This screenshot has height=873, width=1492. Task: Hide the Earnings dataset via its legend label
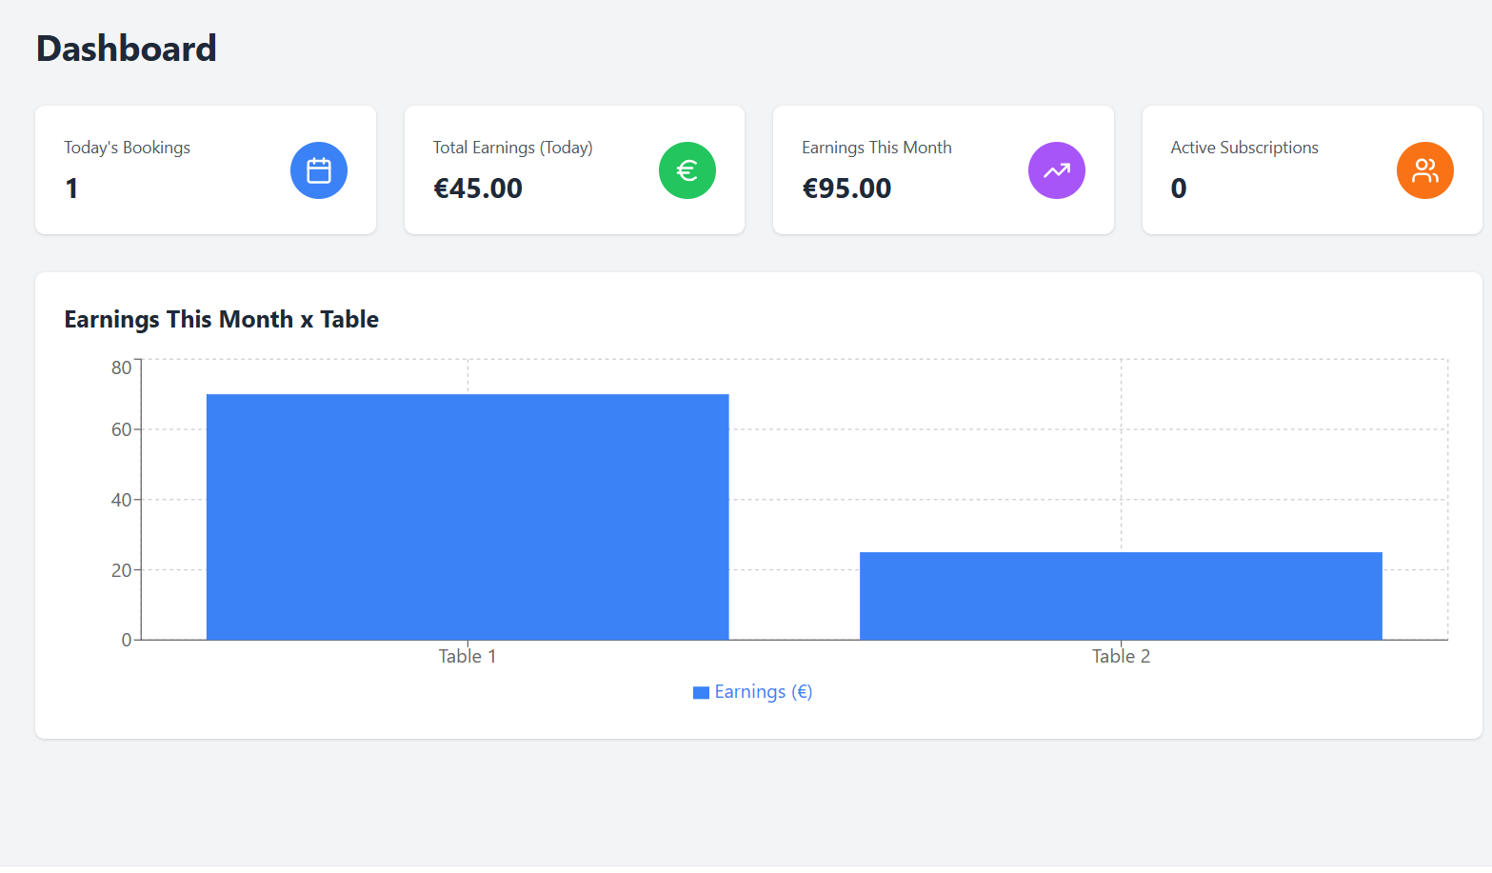click(764, 691)
